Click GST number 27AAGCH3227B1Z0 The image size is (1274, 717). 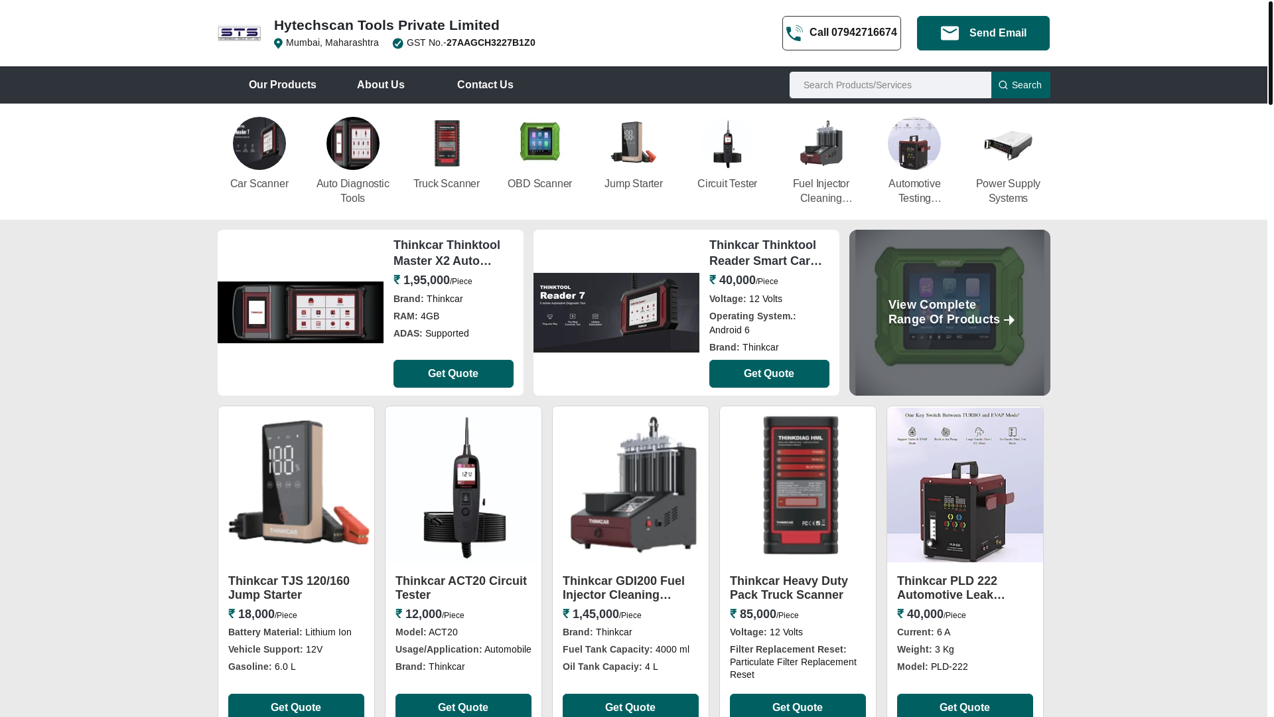pos(491,42)
